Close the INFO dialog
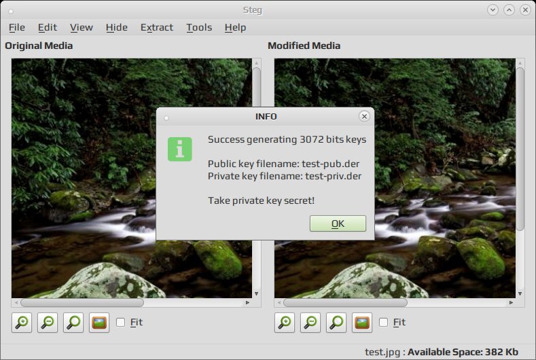The height and width of the screenshot is (360, 536). (x=364, y=117)
